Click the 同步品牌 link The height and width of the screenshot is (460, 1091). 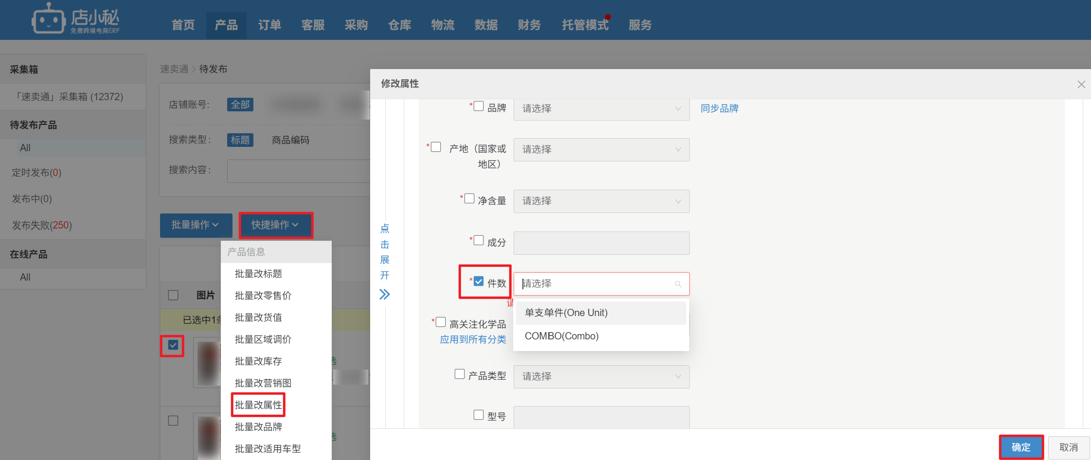tap(719, 108)
